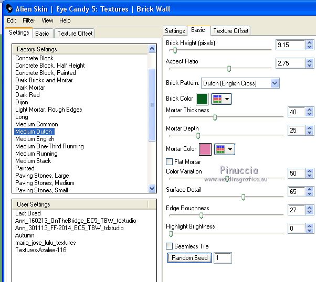Select 'Medium Running' preset
Image resolution: width=316 pixels, height=282 pixels.
[36, 154]
